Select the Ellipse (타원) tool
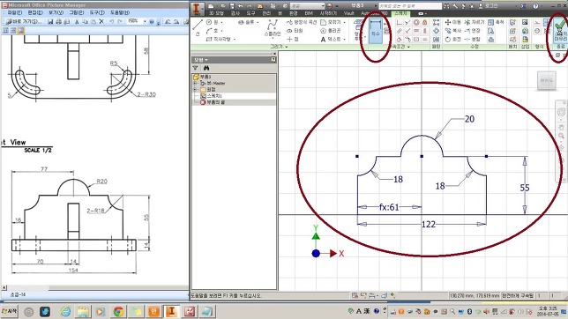This screenshot has height=319, width=568. pos(295,31)
